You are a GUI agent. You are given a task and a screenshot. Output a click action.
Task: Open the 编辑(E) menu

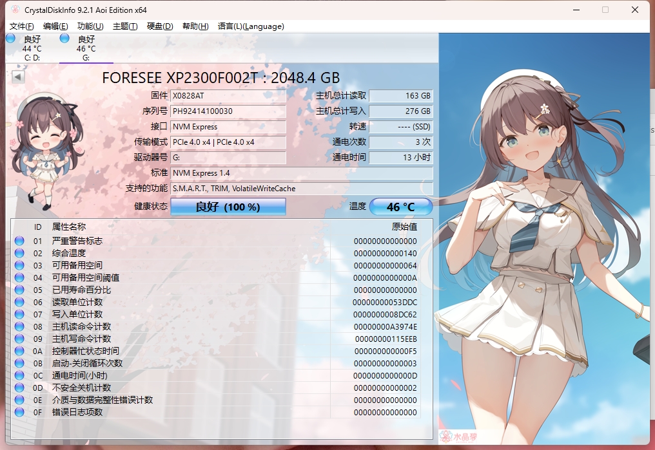pyautogui.click(x=55, y=26)
